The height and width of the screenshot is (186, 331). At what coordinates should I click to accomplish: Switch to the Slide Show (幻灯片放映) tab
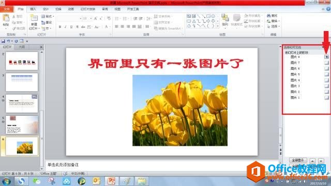coord(88,9)
